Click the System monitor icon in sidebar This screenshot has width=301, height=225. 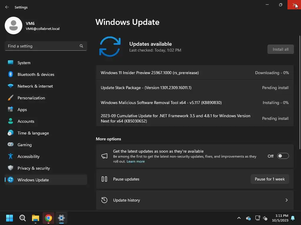point(11,63)
